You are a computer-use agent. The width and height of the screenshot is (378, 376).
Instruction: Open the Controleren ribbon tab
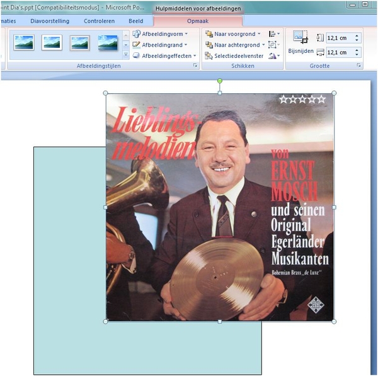(x=99, y=21)
